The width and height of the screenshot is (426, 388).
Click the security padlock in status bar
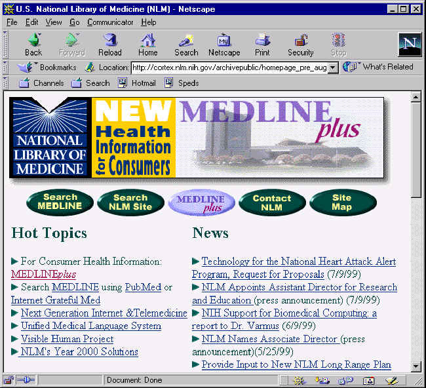pyautogui.click(x=9, y=380)
